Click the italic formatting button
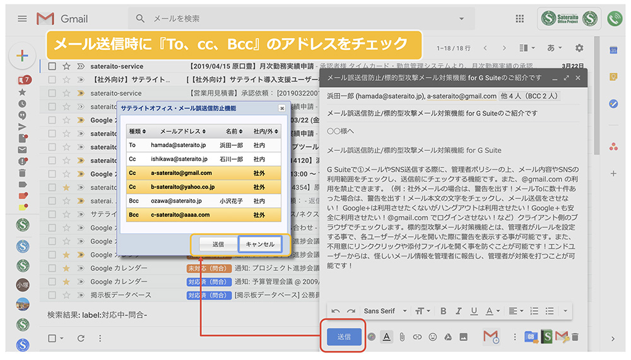 458,311
